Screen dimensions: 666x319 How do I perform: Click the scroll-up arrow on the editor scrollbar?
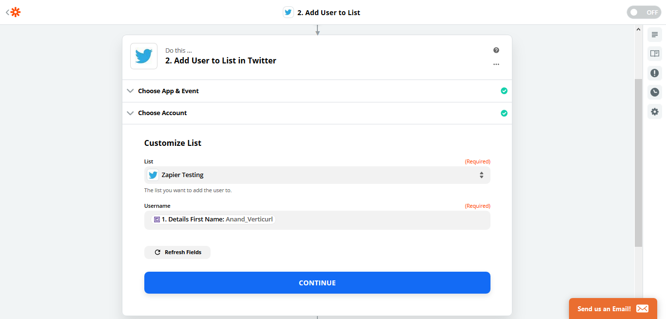click(638, 30)
